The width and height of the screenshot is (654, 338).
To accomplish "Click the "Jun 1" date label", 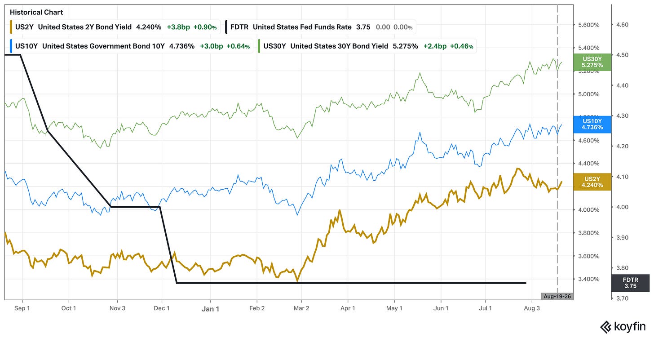I will pos(441,308).
